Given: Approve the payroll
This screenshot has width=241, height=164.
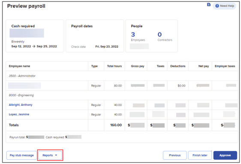Looking at the screenshot, I should [x=225, y=155].
